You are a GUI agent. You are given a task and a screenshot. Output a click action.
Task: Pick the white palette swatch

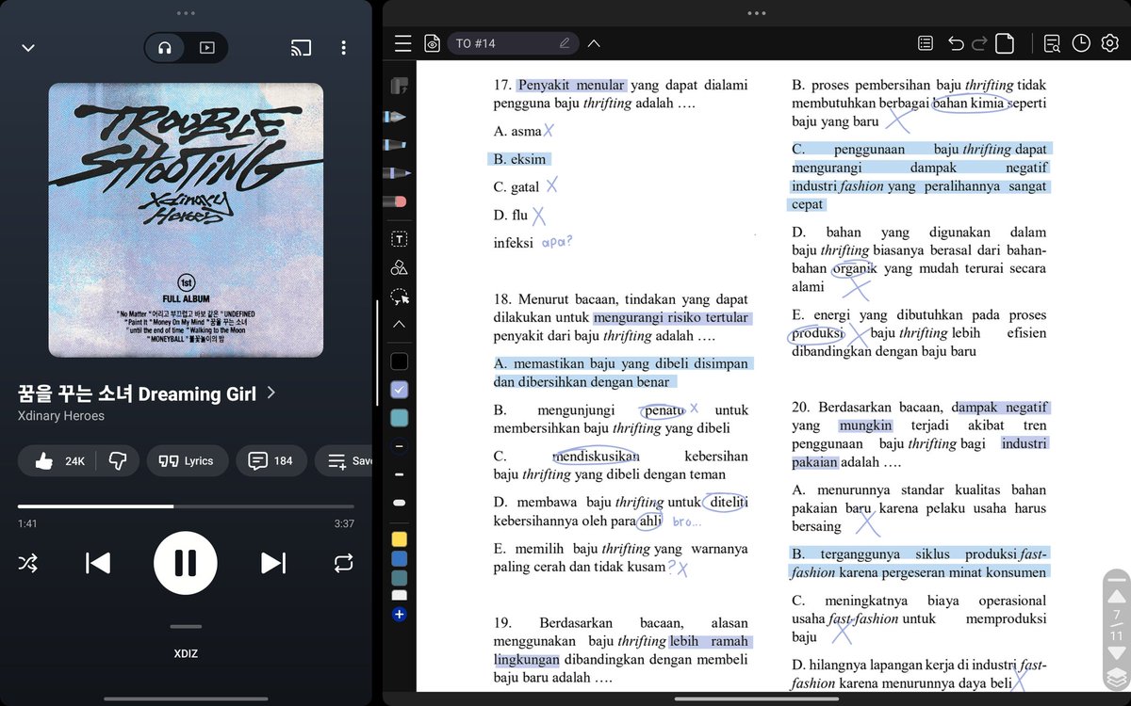tap(399, 595)
